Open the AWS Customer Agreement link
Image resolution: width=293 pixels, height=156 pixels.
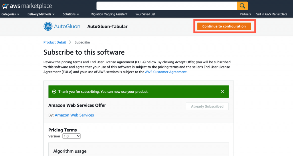pyautogui.click(x=166, y=72)
